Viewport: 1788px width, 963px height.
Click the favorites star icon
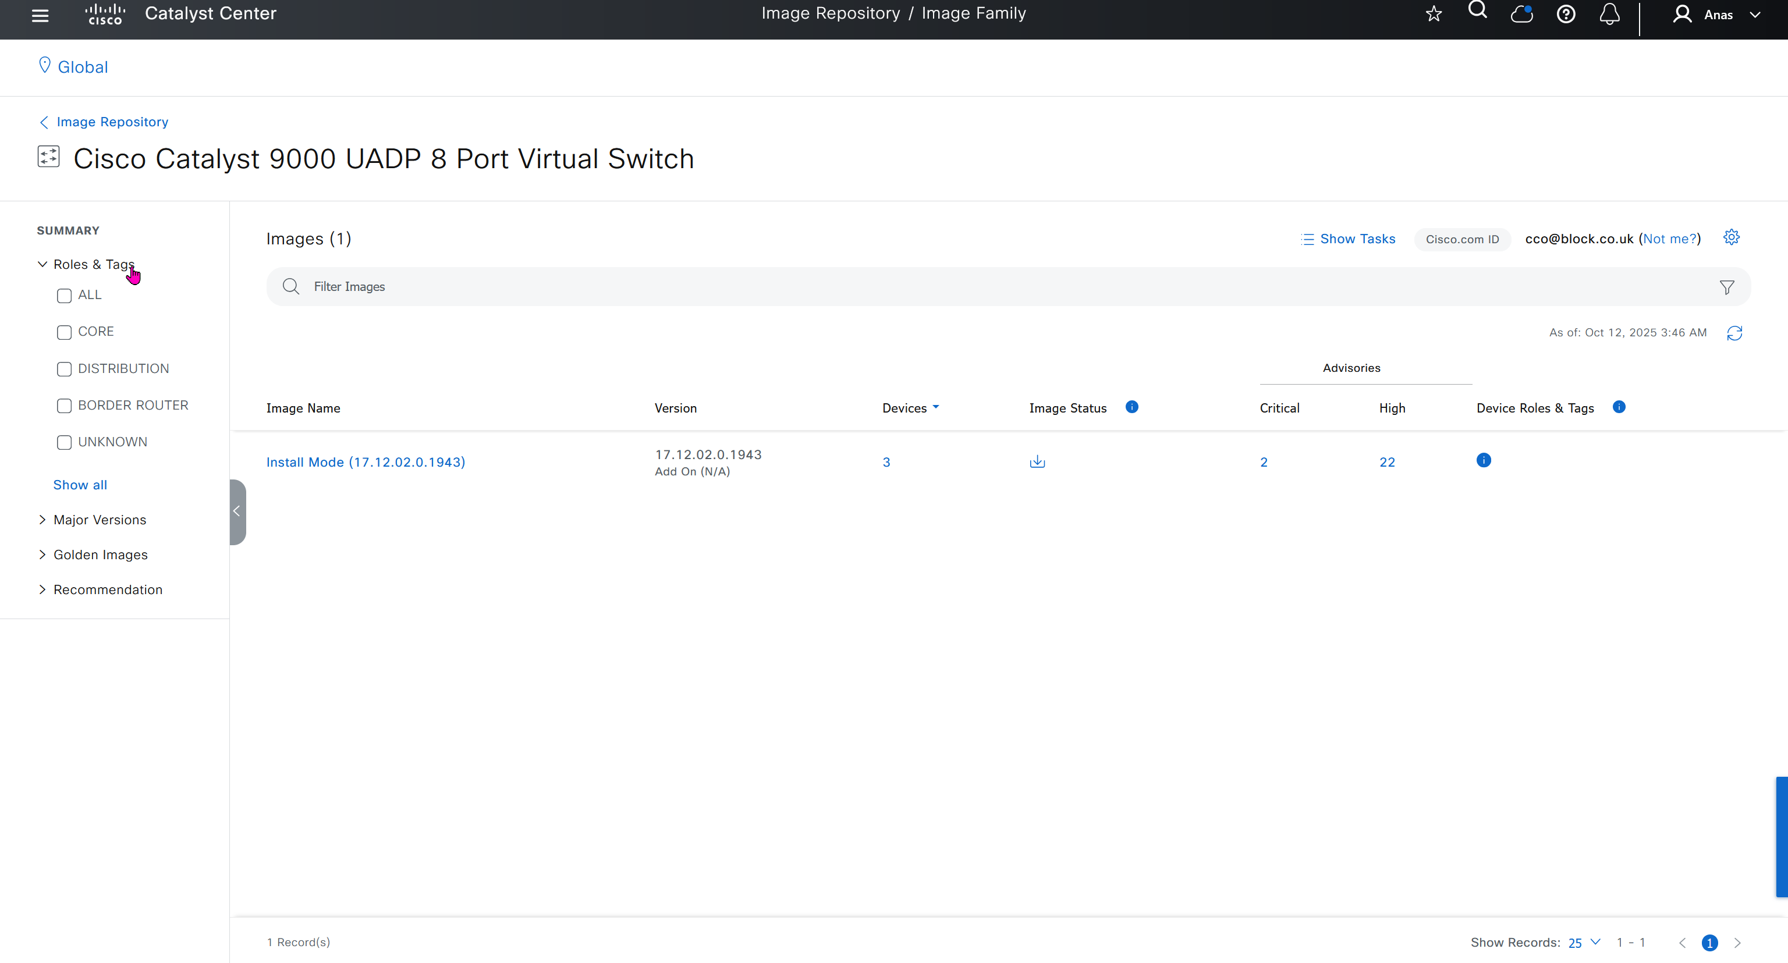[x=1434, y=14]
